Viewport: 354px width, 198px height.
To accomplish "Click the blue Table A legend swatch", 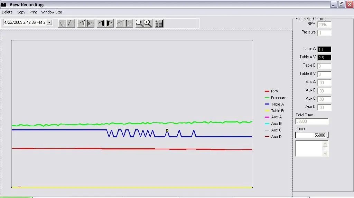I will coord(267,104).
